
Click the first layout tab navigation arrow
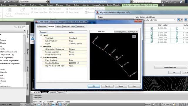[x=32, y=92]
